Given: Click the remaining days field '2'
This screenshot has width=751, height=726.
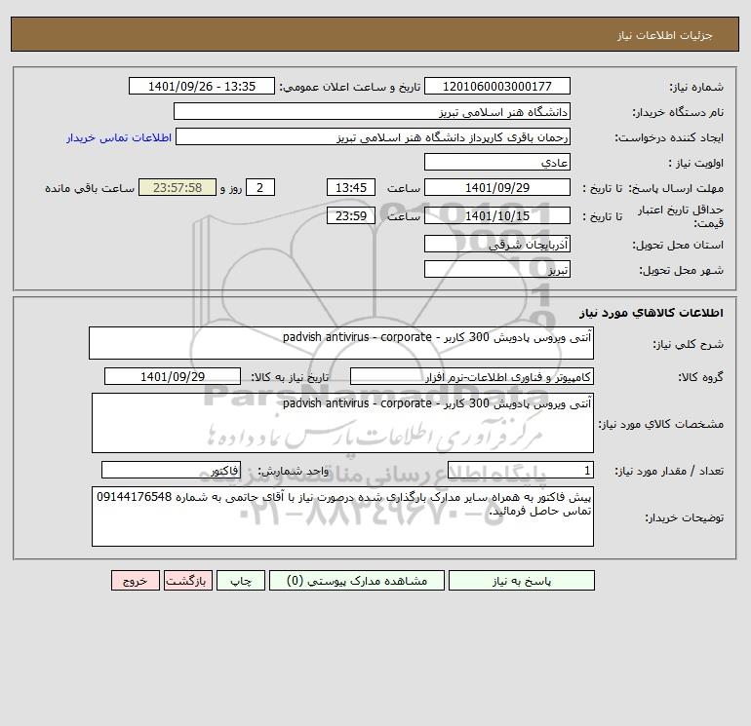Looking at the screenshot, I should click(260, 188).
